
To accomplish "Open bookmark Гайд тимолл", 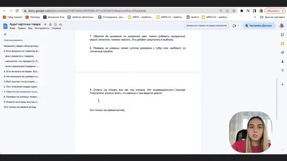I will tap(13, 17).
